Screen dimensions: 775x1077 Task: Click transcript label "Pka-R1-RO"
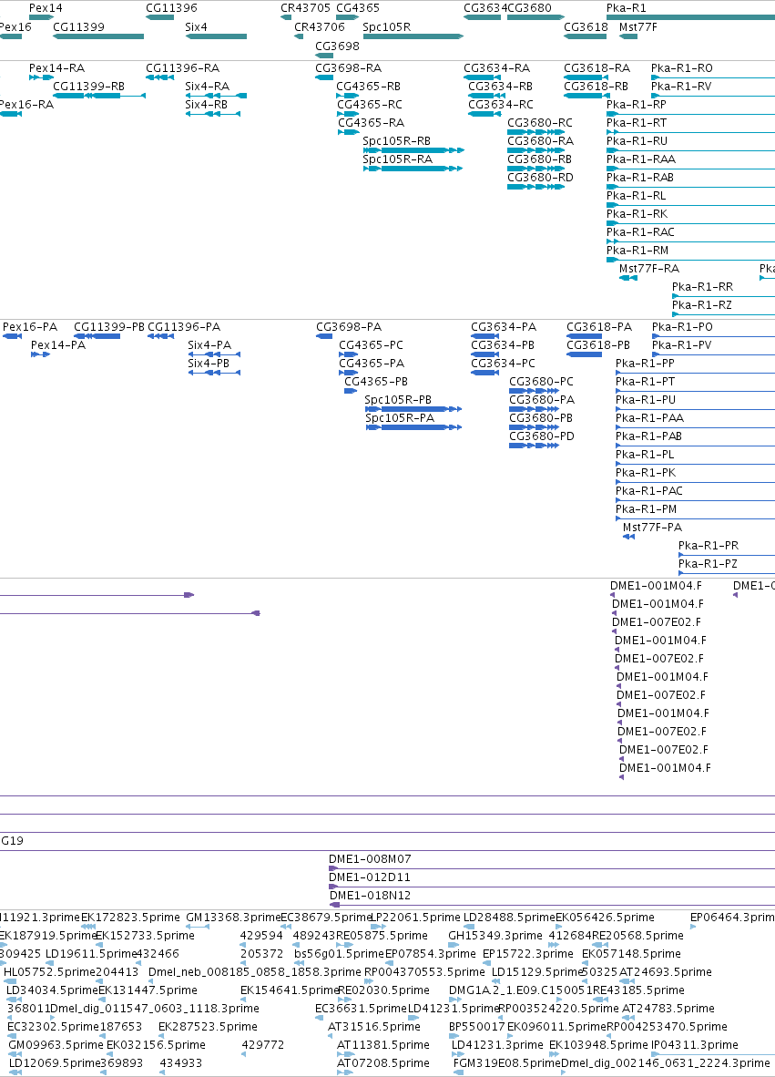(x=681, y=68)
